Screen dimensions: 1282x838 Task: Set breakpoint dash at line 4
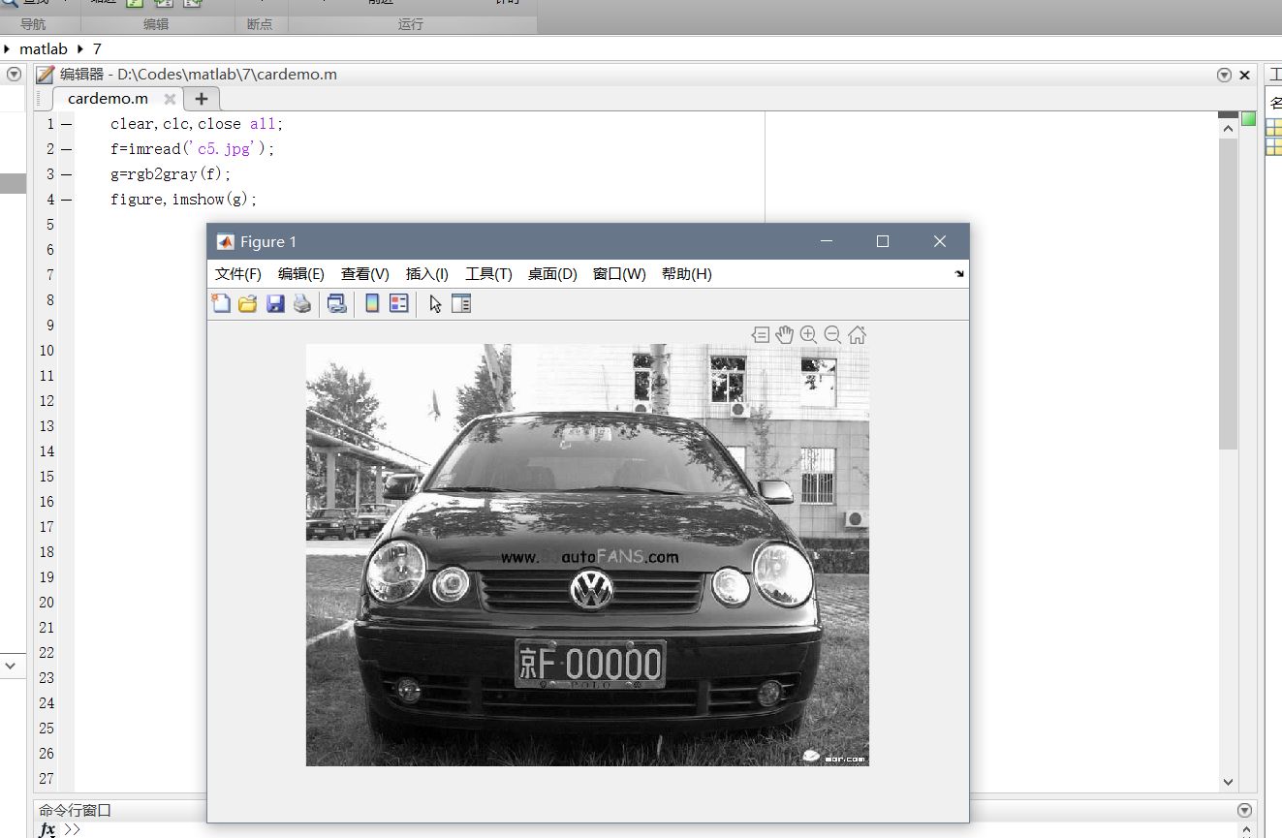click(x=66, y=200)
